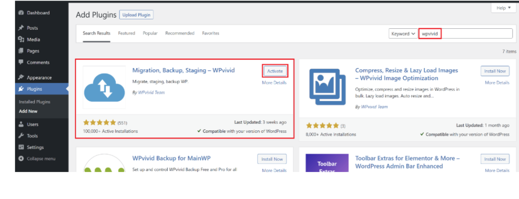The image size is (519, 199).
Task: Open Compress, Resize & Lazy Load Images title
Action: coord(407,75)
